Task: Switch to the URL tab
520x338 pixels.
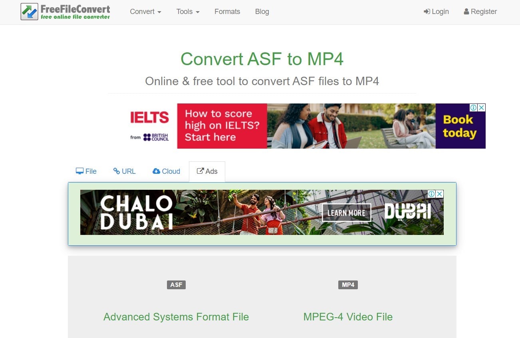Action: click(x=125, y=171)
